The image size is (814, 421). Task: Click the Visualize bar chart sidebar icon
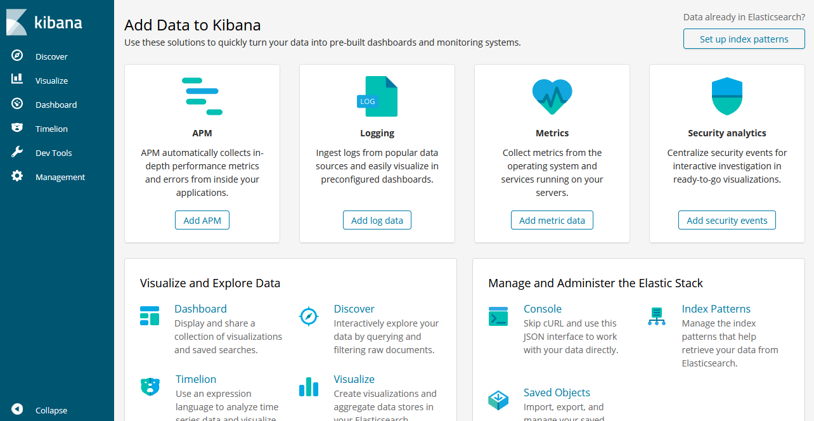pos(17,80)
